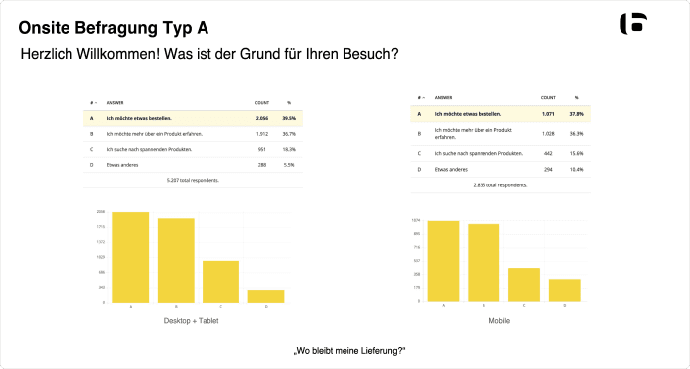The width and height of the screenshot is (690, 369).
Task: Click bar D in the Desktop + Tablet chart
Action: point(266,296)
